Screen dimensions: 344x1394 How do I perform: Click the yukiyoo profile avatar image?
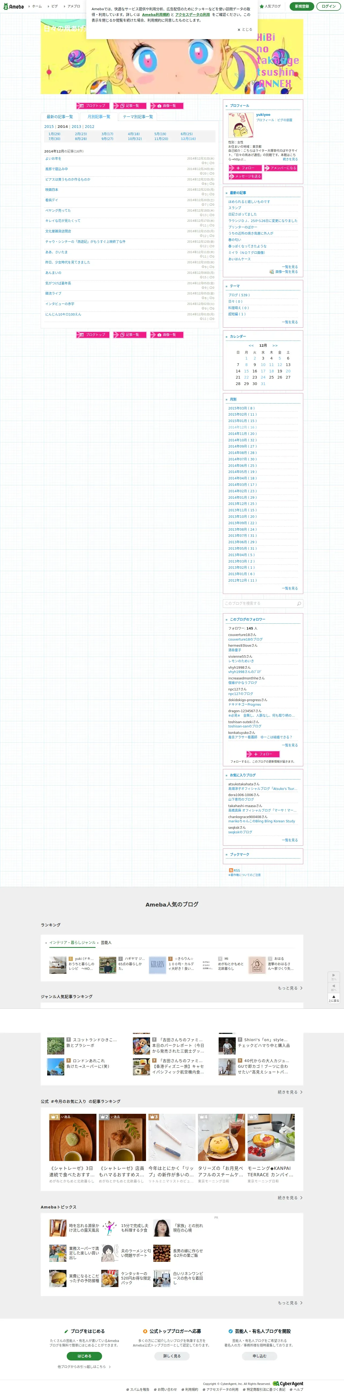(x=241, y=125)
